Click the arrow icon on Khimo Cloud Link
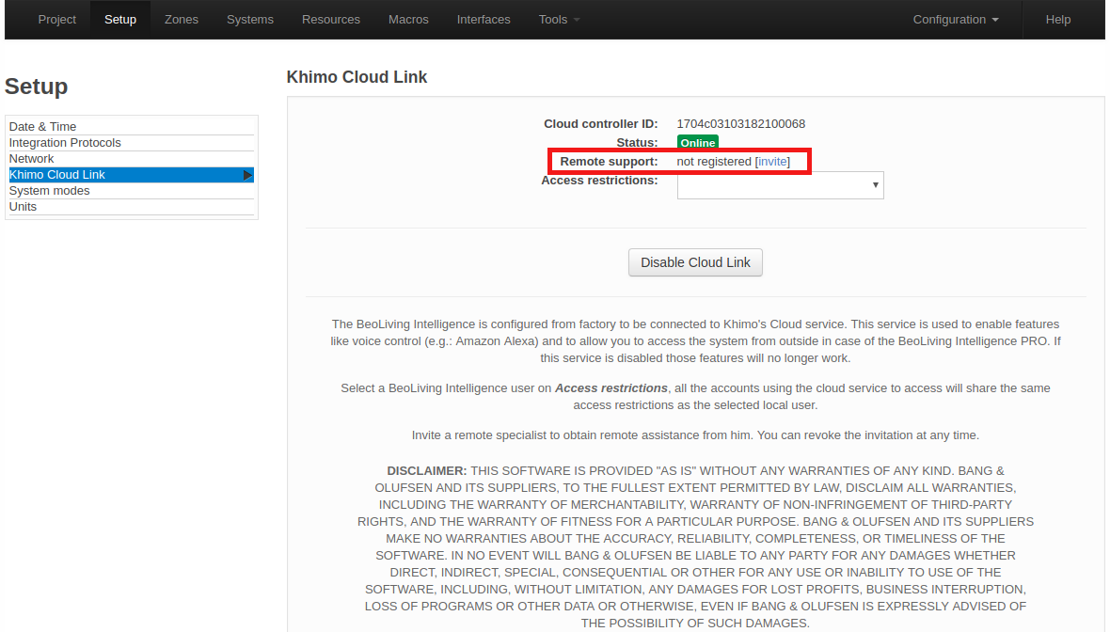 (x=247, y=175)
